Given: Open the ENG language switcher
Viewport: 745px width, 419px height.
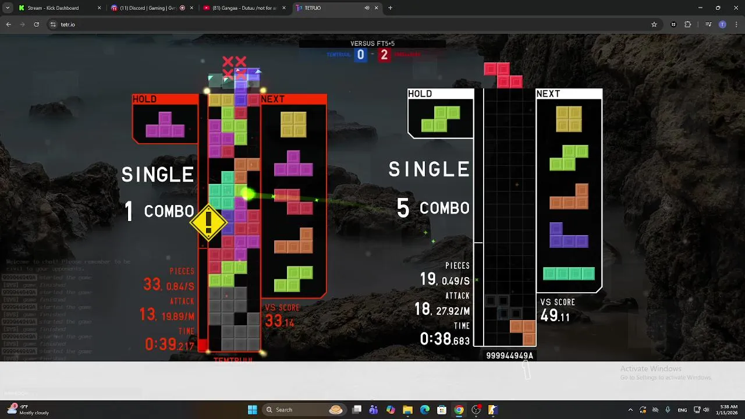Looking at the screenshot, I should [682, 410].
